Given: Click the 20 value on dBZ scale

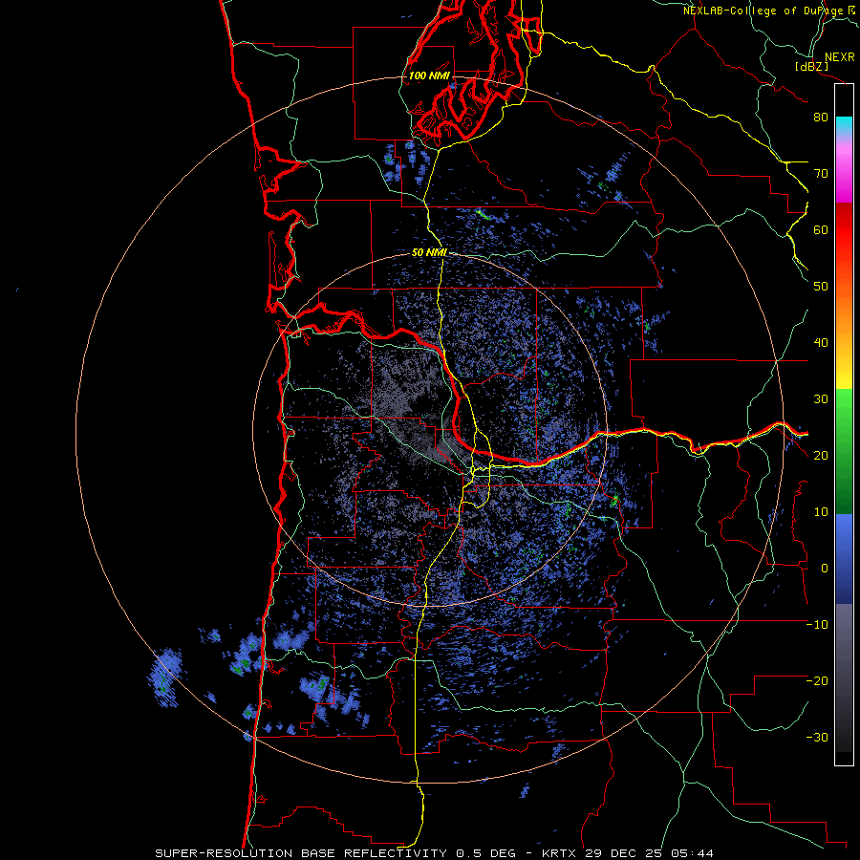Looking at the screenshot, I should pos(821,456).
